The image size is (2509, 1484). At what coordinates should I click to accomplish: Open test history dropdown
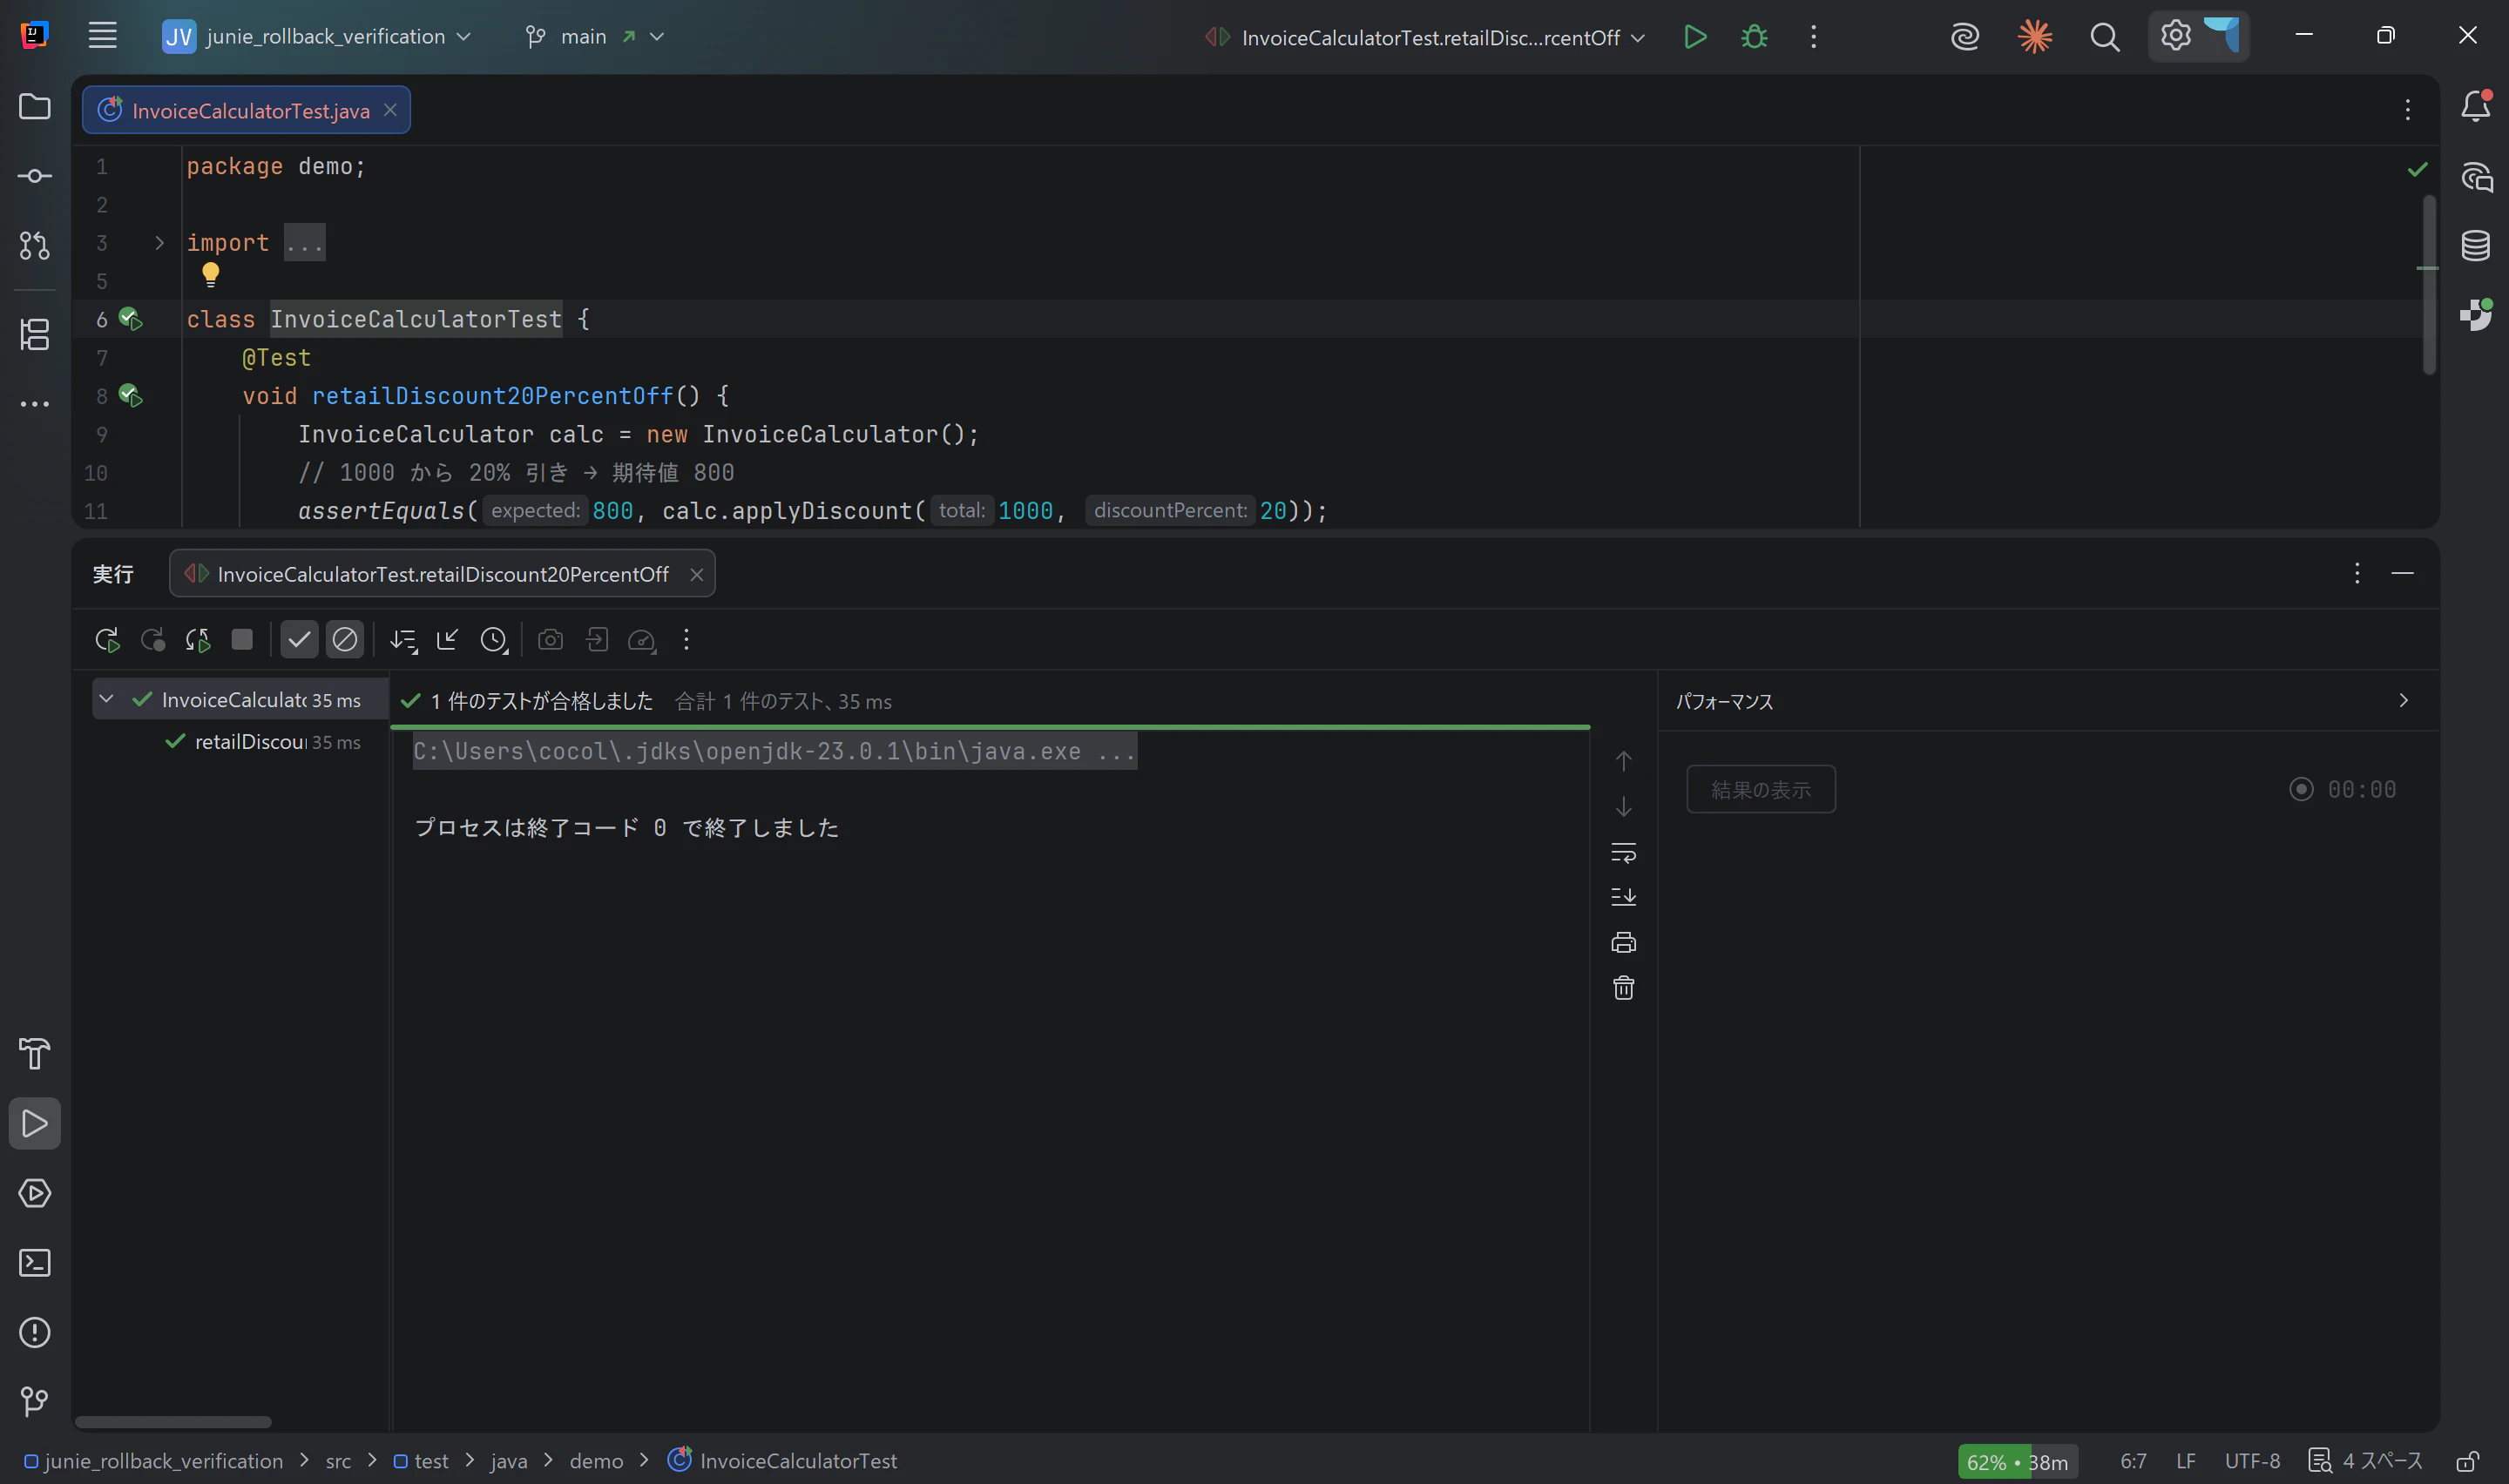(x=494, y=640)
